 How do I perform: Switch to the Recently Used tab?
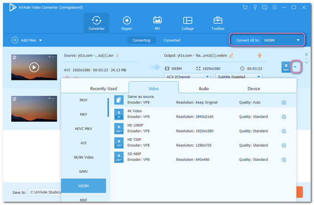tap(104, 88)
